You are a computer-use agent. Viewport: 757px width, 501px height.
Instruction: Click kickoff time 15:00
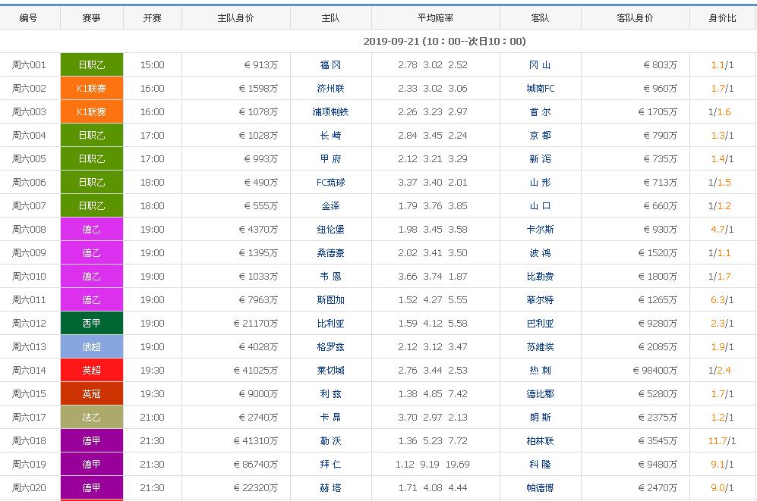tap(152, 65)
